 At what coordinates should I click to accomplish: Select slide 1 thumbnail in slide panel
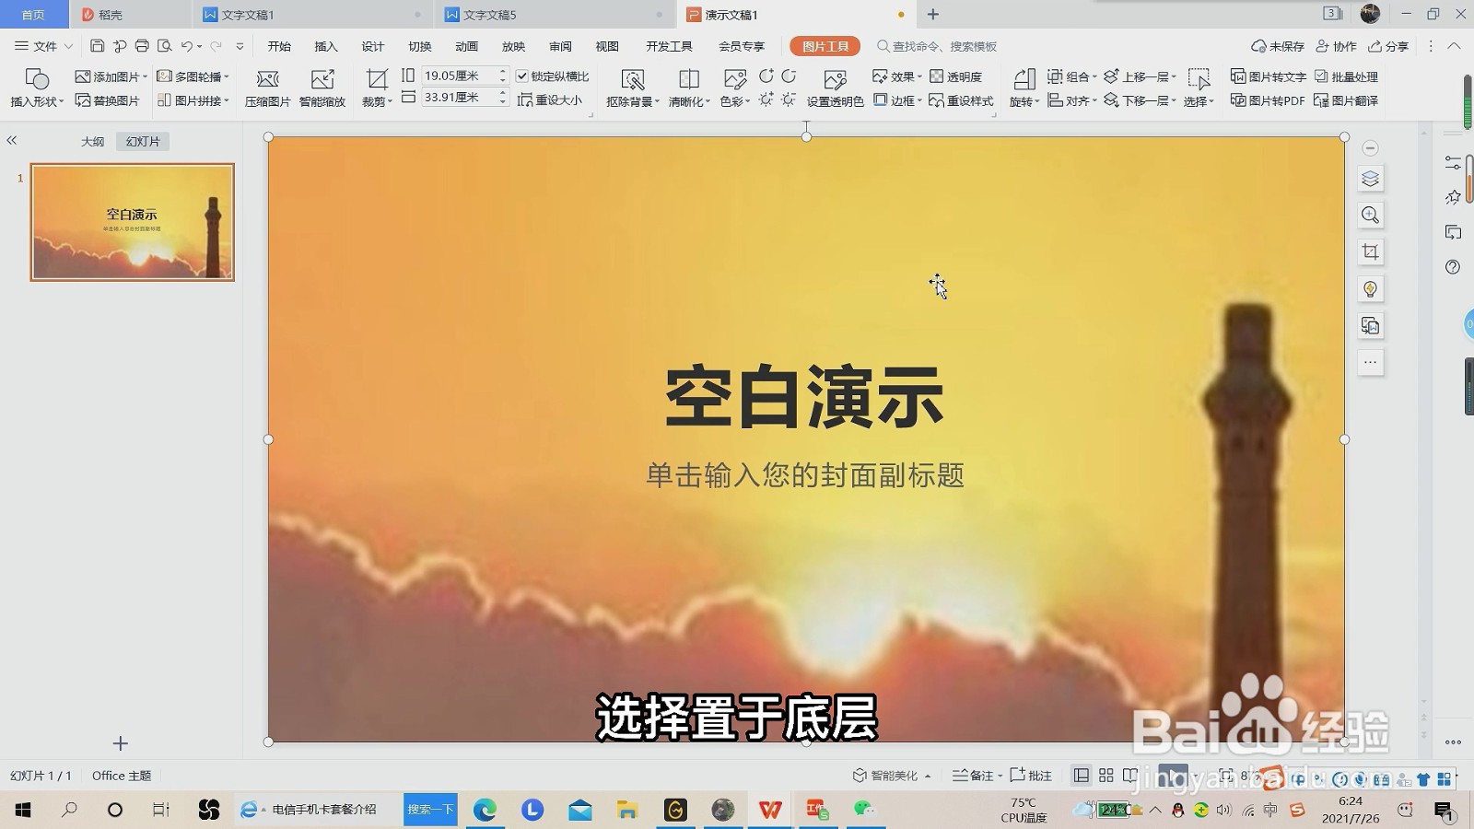[132, 221]
